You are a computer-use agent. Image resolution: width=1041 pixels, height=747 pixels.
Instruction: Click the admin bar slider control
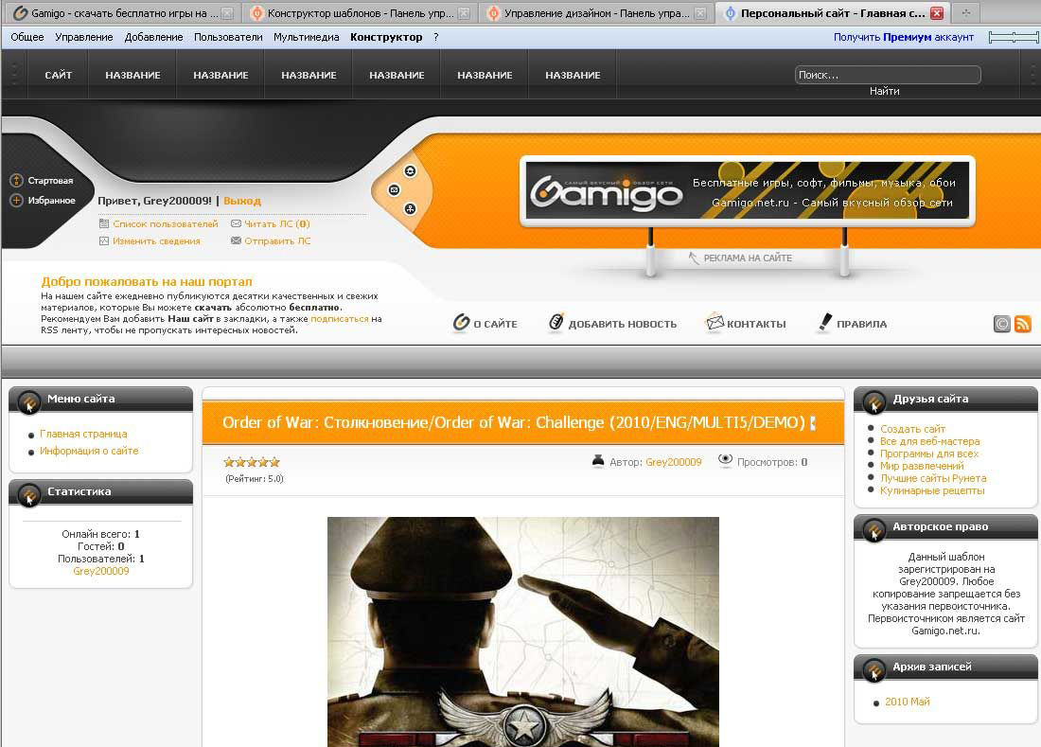(x=1014, y=37)
